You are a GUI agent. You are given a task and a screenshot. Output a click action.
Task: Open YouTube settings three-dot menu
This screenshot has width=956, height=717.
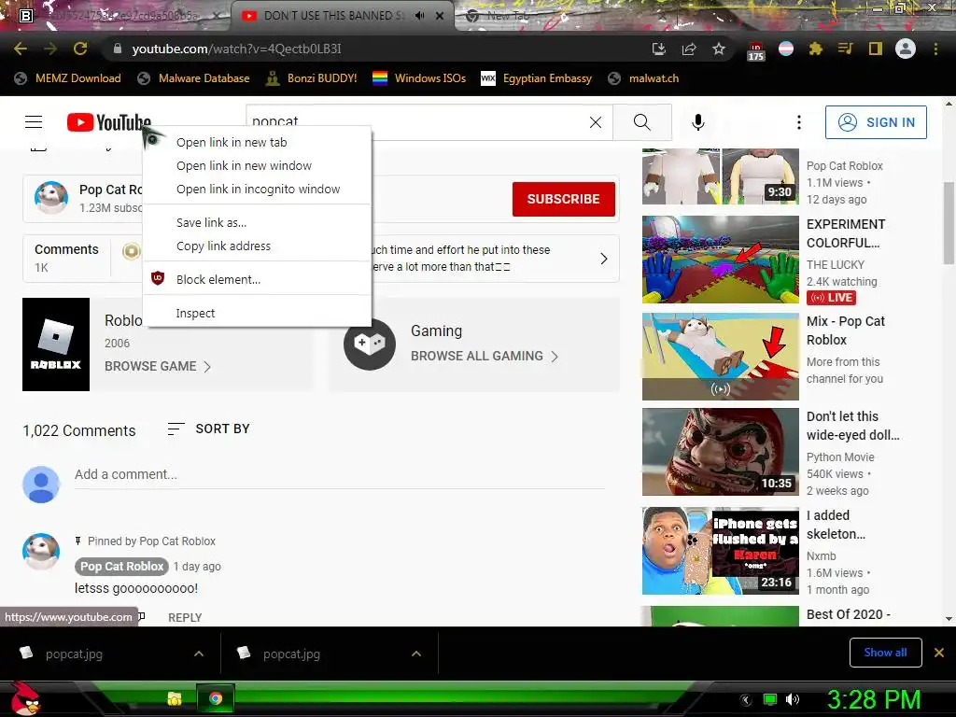click(799, 122)
